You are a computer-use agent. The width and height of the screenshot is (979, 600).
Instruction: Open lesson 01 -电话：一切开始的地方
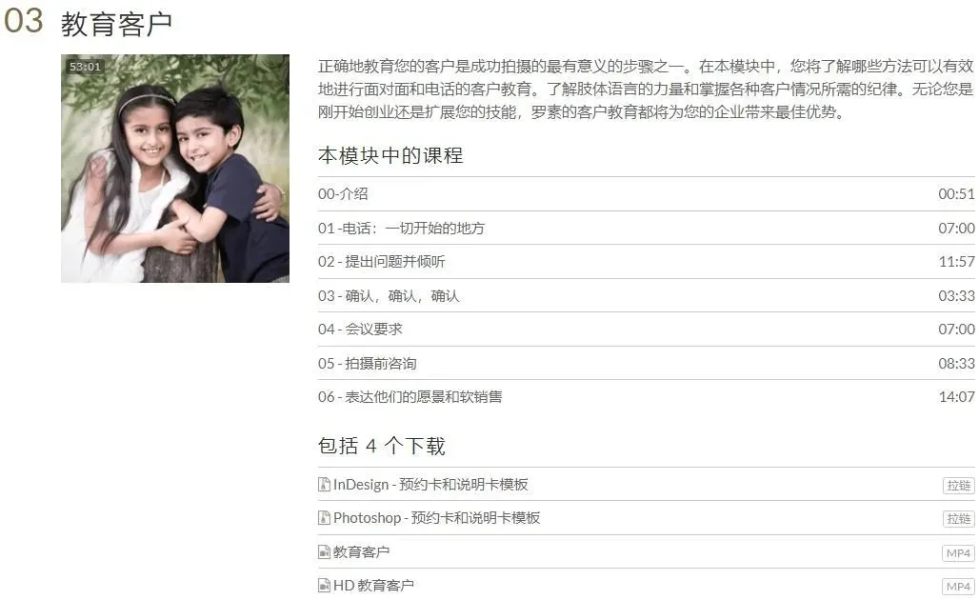tap(647, 228)
